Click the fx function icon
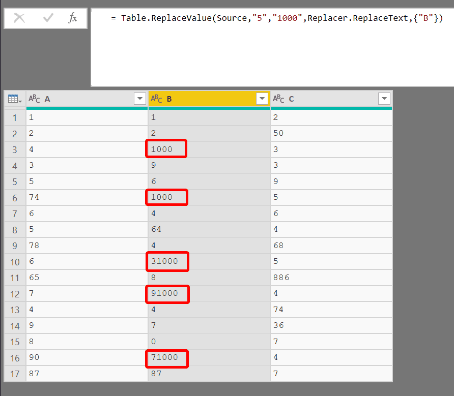454x396 pixels. tap(73, 18)
